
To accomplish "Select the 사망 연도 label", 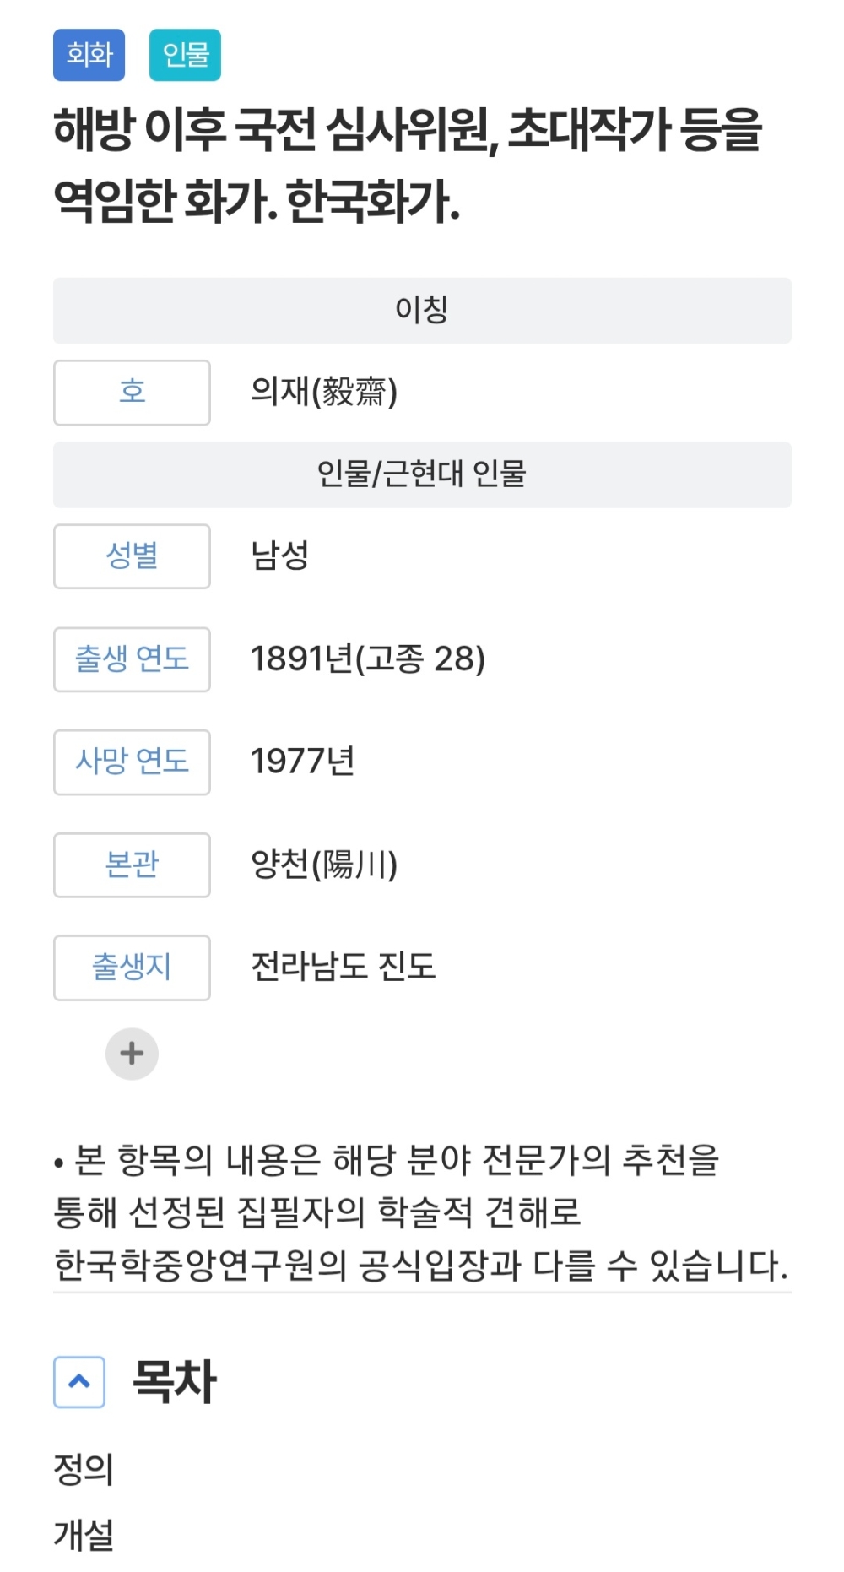I will point(132,762).
